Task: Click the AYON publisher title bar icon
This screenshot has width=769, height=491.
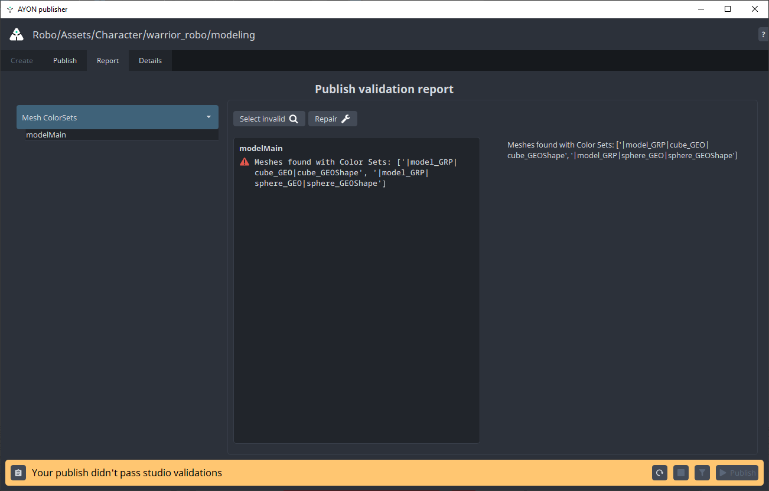Action: tap(9, 9)
